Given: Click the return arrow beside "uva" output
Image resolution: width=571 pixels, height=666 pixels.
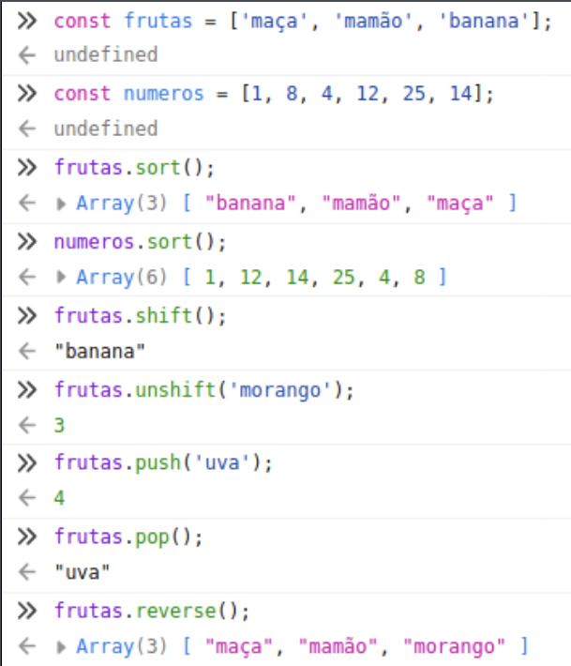Looking at the screenshot, I should (x=26, y=572).
